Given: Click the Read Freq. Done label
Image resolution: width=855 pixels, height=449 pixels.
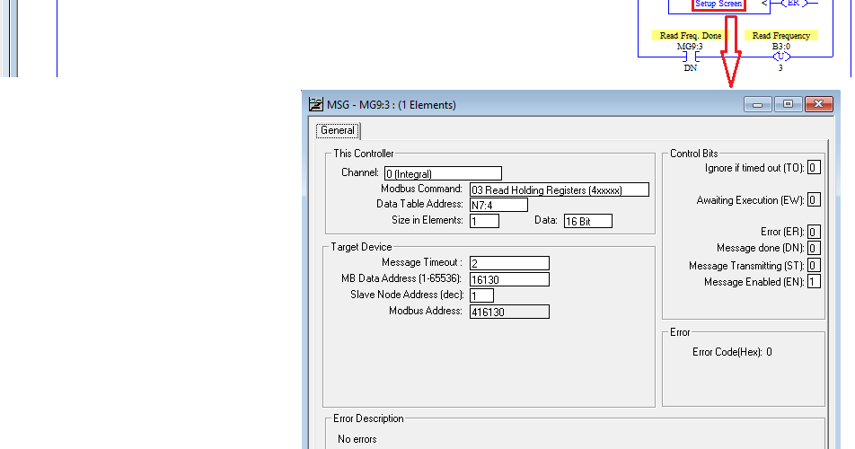Looking at the screenshot, I should (x=691, y=35).
